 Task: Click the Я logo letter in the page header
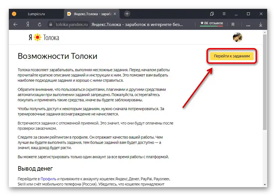tap(30, 37)
